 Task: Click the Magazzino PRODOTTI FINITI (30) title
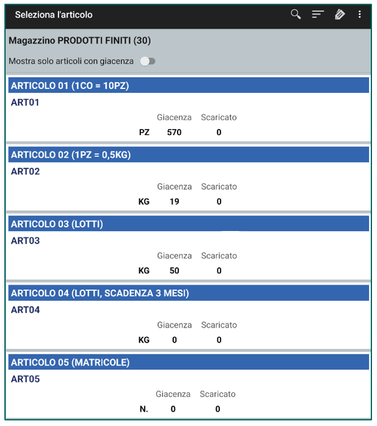[80, 40]
